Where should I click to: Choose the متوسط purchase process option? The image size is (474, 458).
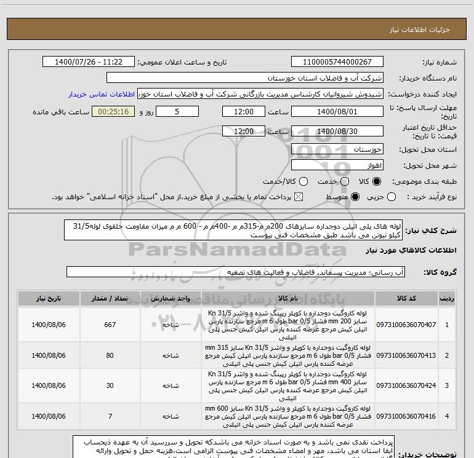(x=355, y=197)
